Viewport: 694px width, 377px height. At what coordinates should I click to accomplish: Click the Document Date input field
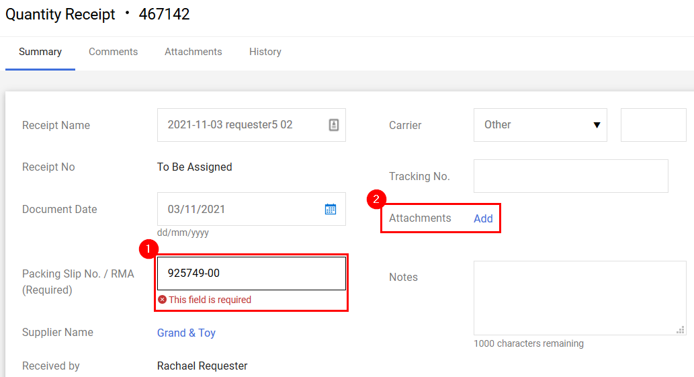coord(251,209)
